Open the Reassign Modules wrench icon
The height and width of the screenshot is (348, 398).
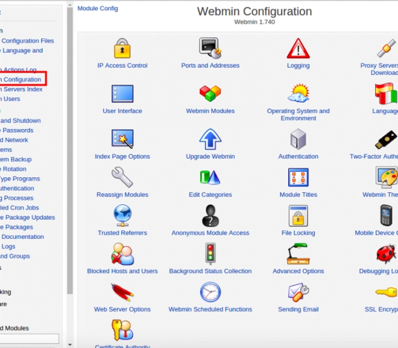(x=122, y=177)
